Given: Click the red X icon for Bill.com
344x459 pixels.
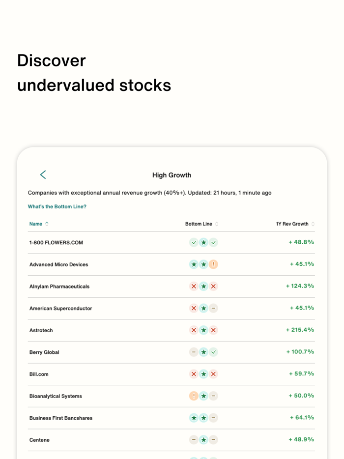Looking at the screenshot, I should click(x=194, y=374).
